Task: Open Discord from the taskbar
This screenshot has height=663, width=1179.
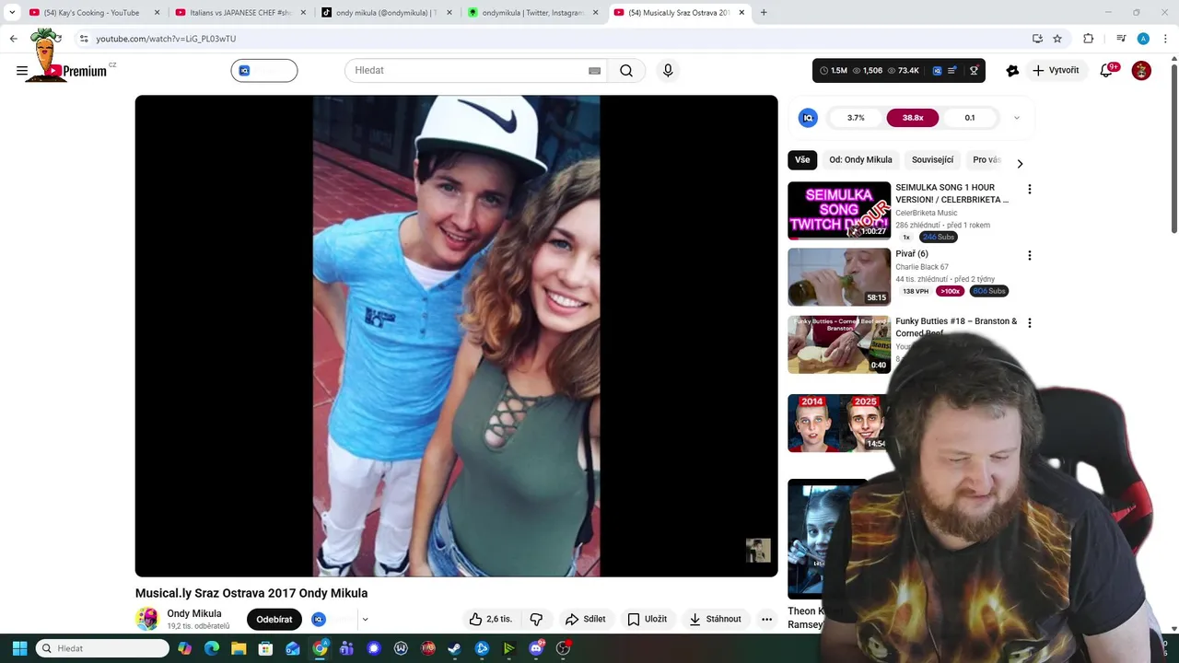Action: tap(536, 648)
